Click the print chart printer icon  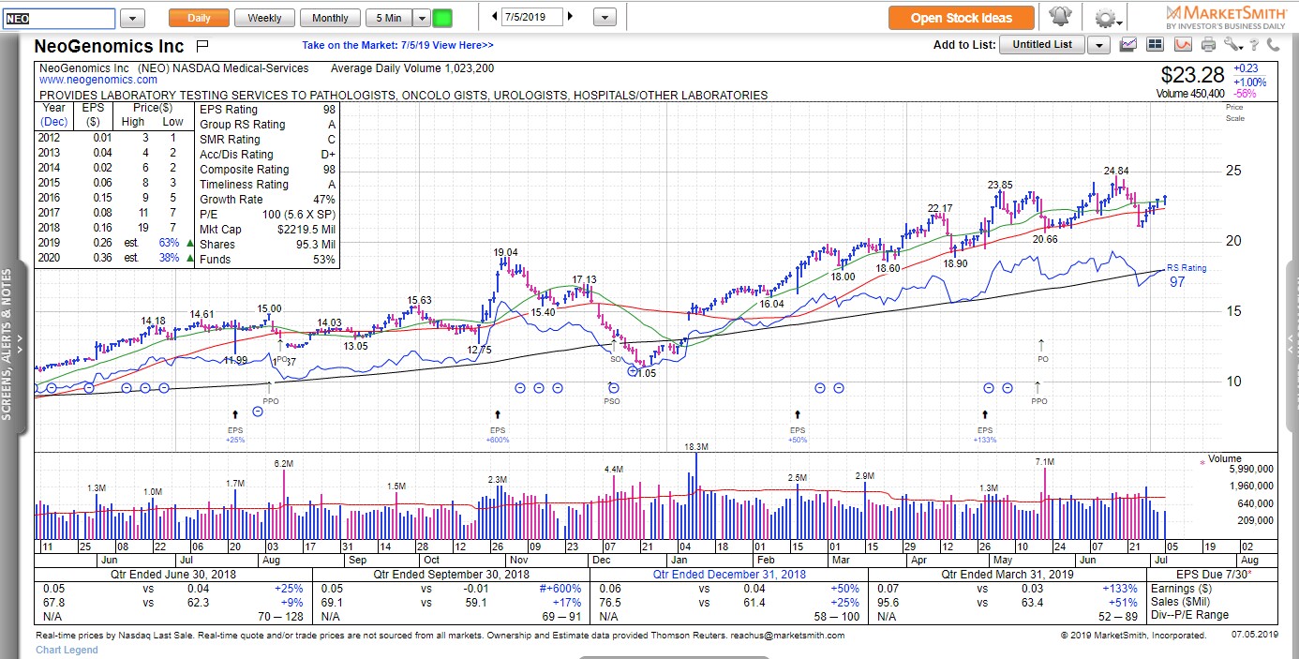1208,44
